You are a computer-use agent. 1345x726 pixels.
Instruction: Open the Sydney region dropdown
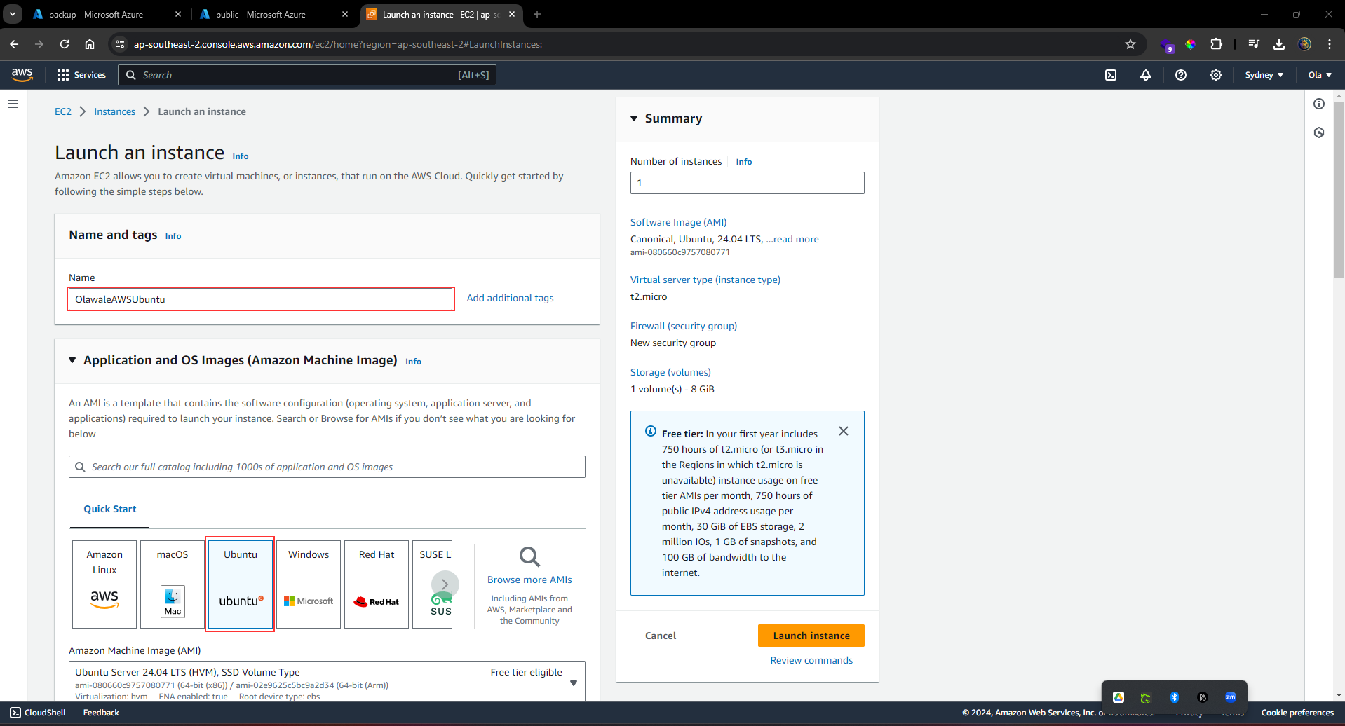click(x=1264, y=75)
